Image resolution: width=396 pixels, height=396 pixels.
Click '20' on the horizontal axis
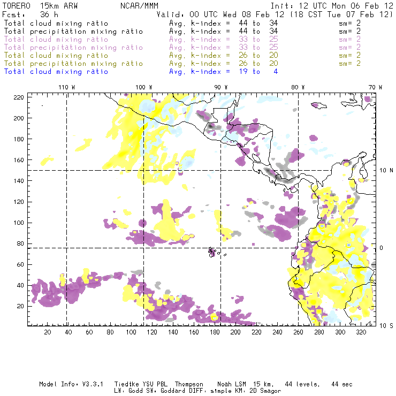[48, 332]
